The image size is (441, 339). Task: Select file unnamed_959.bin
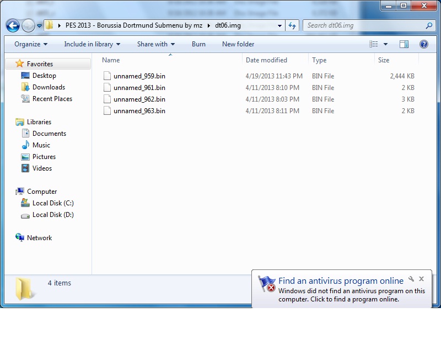139,76
